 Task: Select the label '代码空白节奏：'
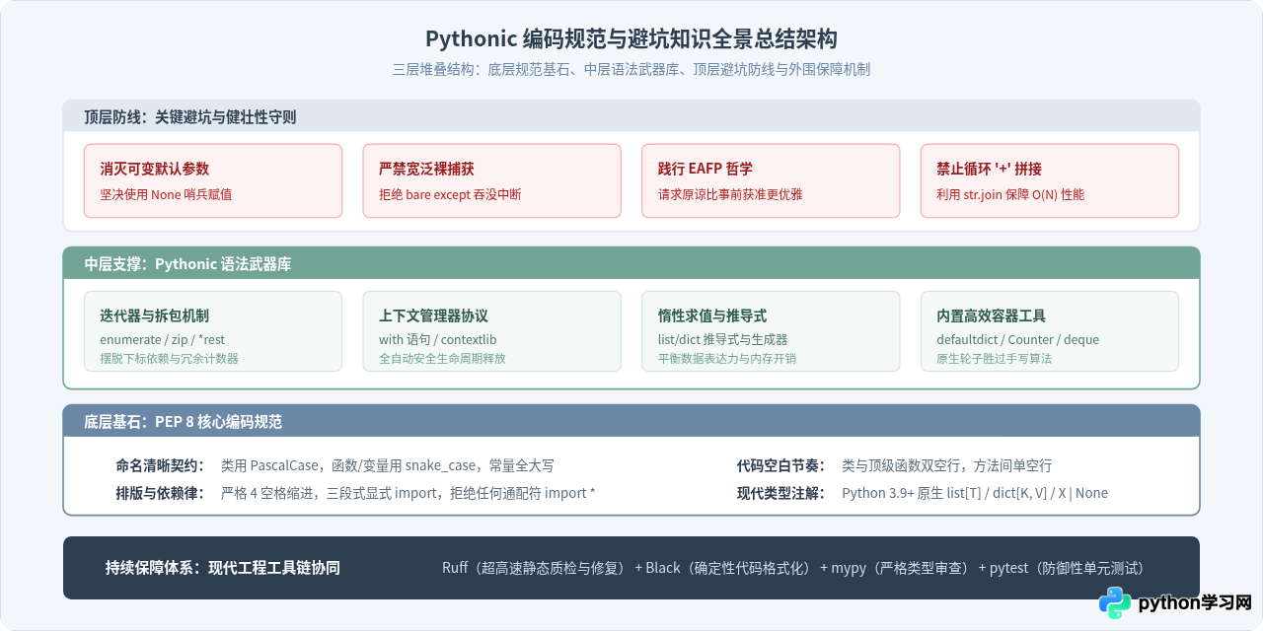click(781, 465)
